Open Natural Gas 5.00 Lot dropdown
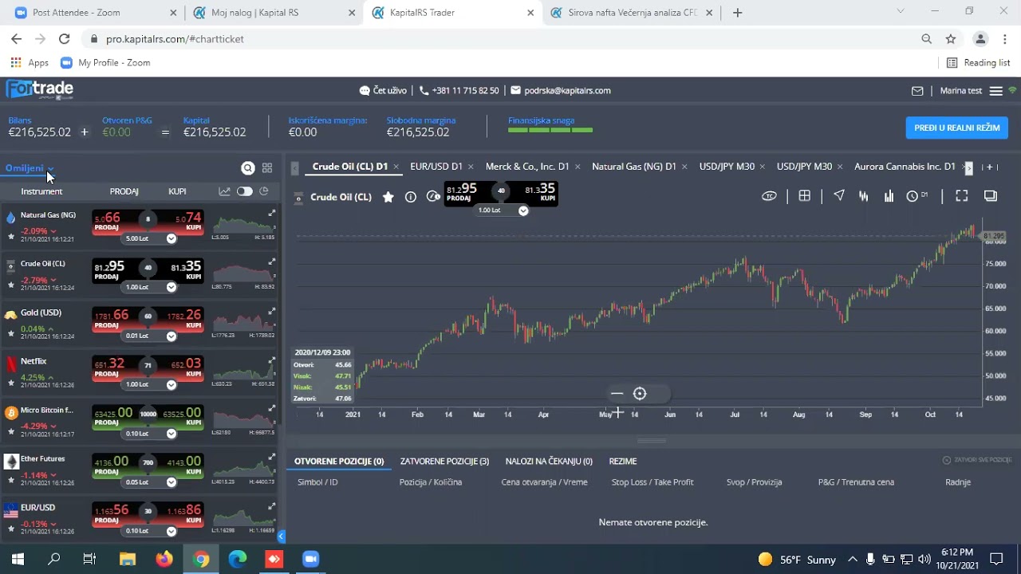Viewport: 1021px width, 574px height. coord(171,238)
